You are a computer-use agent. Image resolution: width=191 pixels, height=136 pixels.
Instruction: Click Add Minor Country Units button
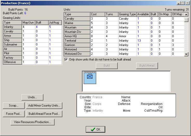click(x=44, y=105)
